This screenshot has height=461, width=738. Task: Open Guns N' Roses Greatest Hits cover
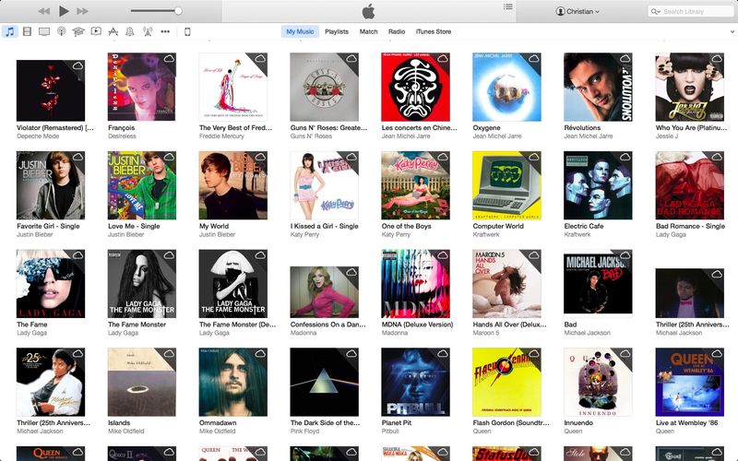point(325,87)
